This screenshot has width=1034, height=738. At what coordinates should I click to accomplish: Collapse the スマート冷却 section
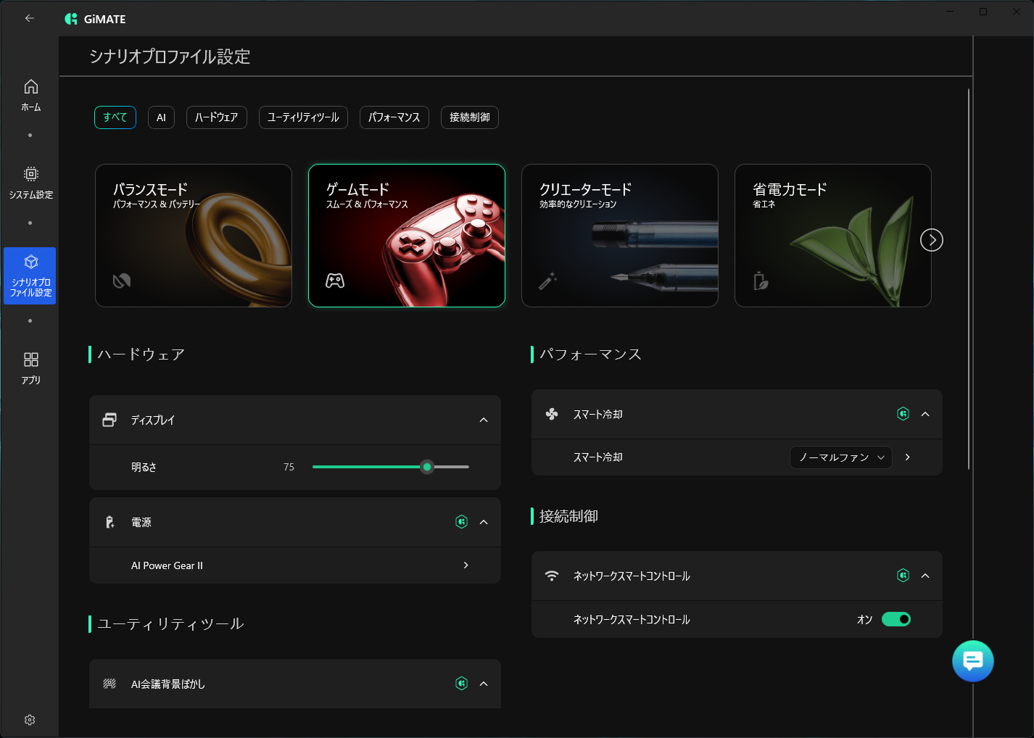pyautogui.click(x=925, y=414)
